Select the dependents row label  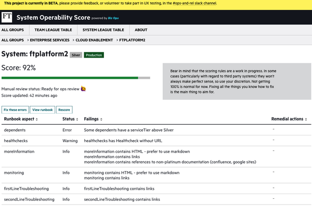(15, 130)
